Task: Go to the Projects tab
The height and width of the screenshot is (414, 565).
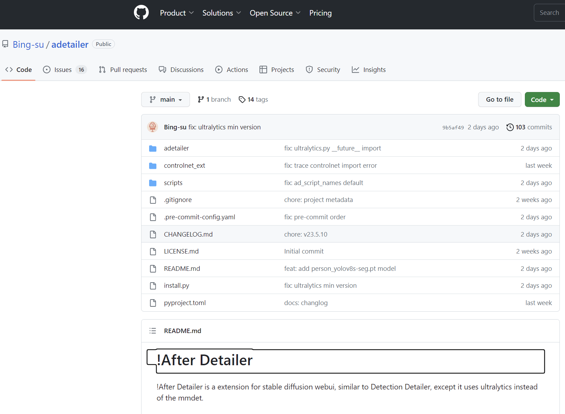Action: [x=277, y=70]
